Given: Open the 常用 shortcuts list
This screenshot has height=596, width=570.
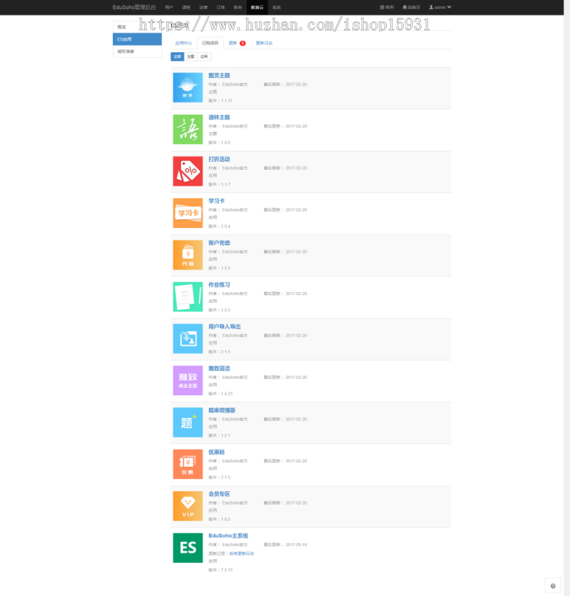Looking at the screenshot, I should pyautogui.click(x=387, y=7).
